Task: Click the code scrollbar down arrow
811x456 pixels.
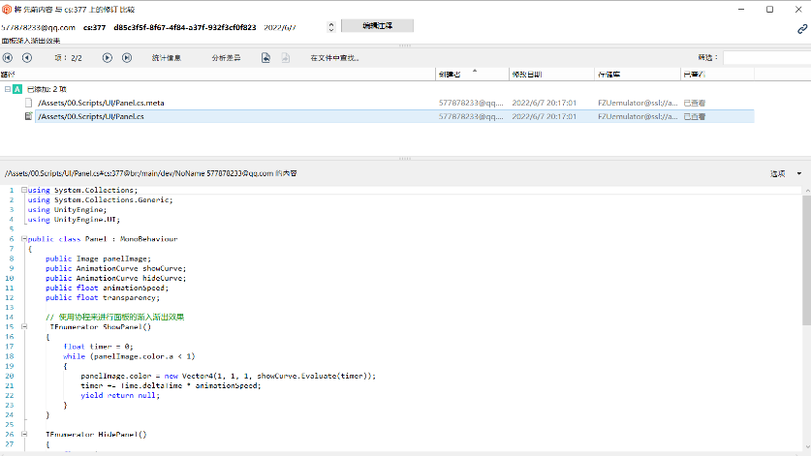Action: point(806,447)
